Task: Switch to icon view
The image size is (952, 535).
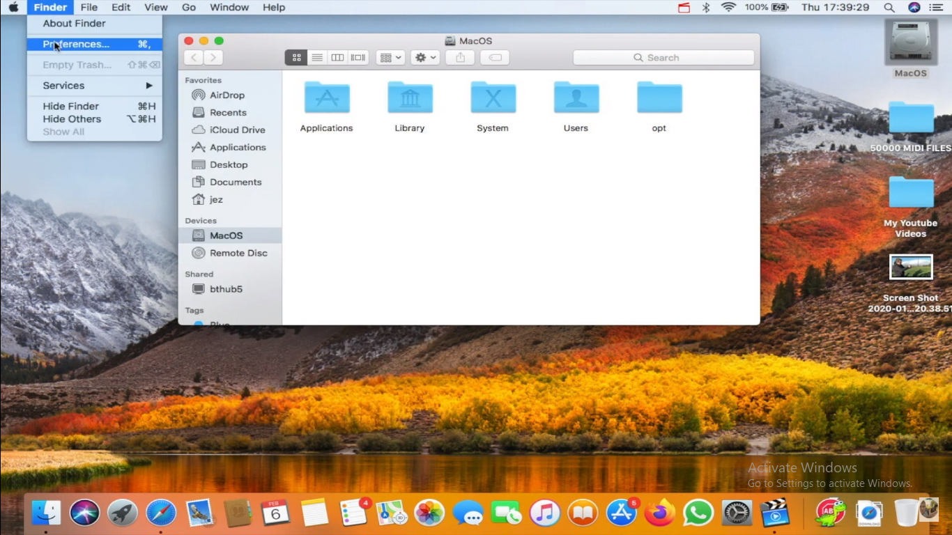Action: tap(296, 58)
